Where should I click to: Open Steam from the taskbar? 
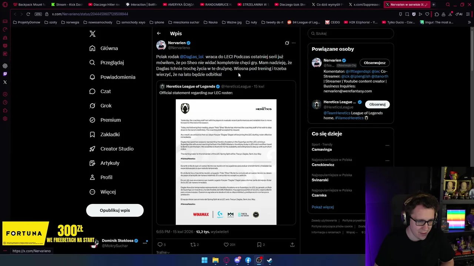point(270,260)
